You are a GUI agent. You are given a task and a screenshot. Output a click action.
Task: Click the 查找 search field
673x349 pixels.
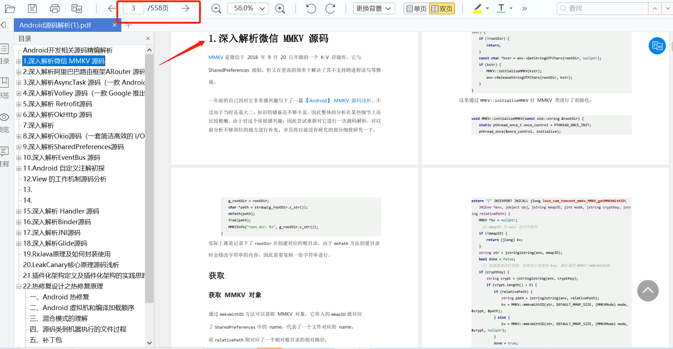coord(603,8)
